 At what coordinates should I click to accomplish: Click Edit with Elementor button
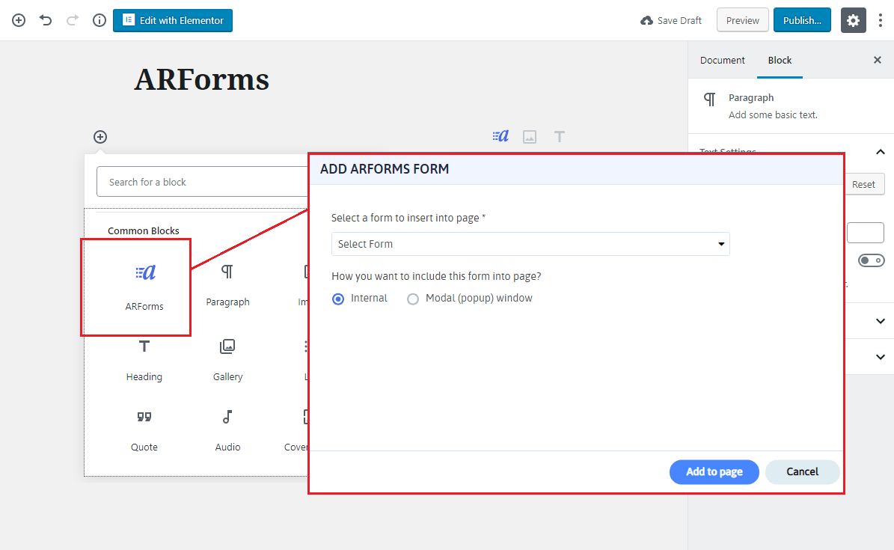173,20
